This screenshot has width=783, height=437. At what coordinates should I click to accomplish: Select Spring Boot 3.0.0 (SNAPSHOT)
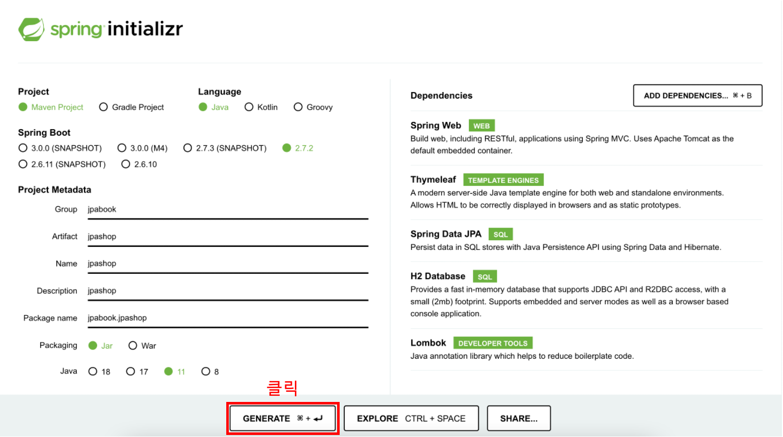(x=23, y=148)
